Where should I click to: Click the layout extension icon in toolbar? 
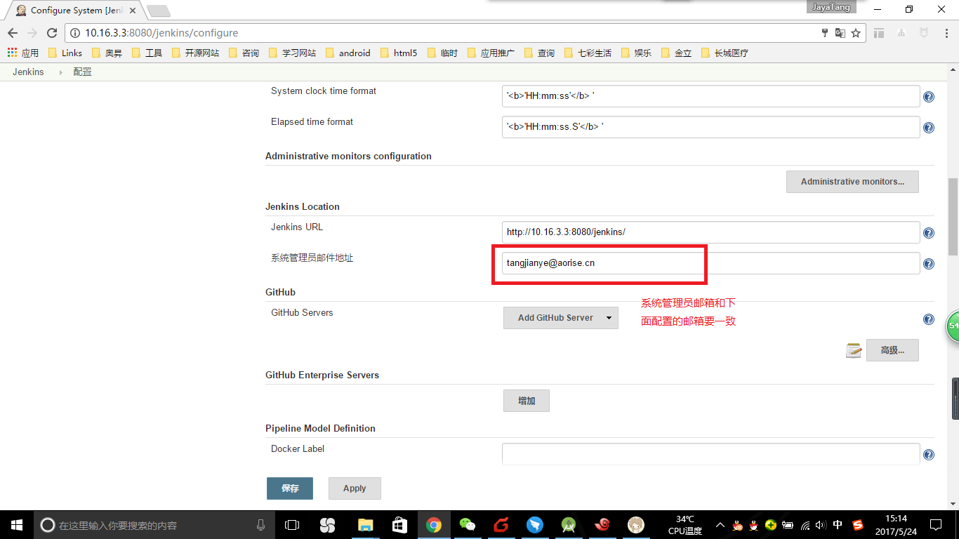(879, 33)
